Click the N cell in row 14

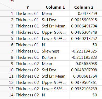coord(55,95)
